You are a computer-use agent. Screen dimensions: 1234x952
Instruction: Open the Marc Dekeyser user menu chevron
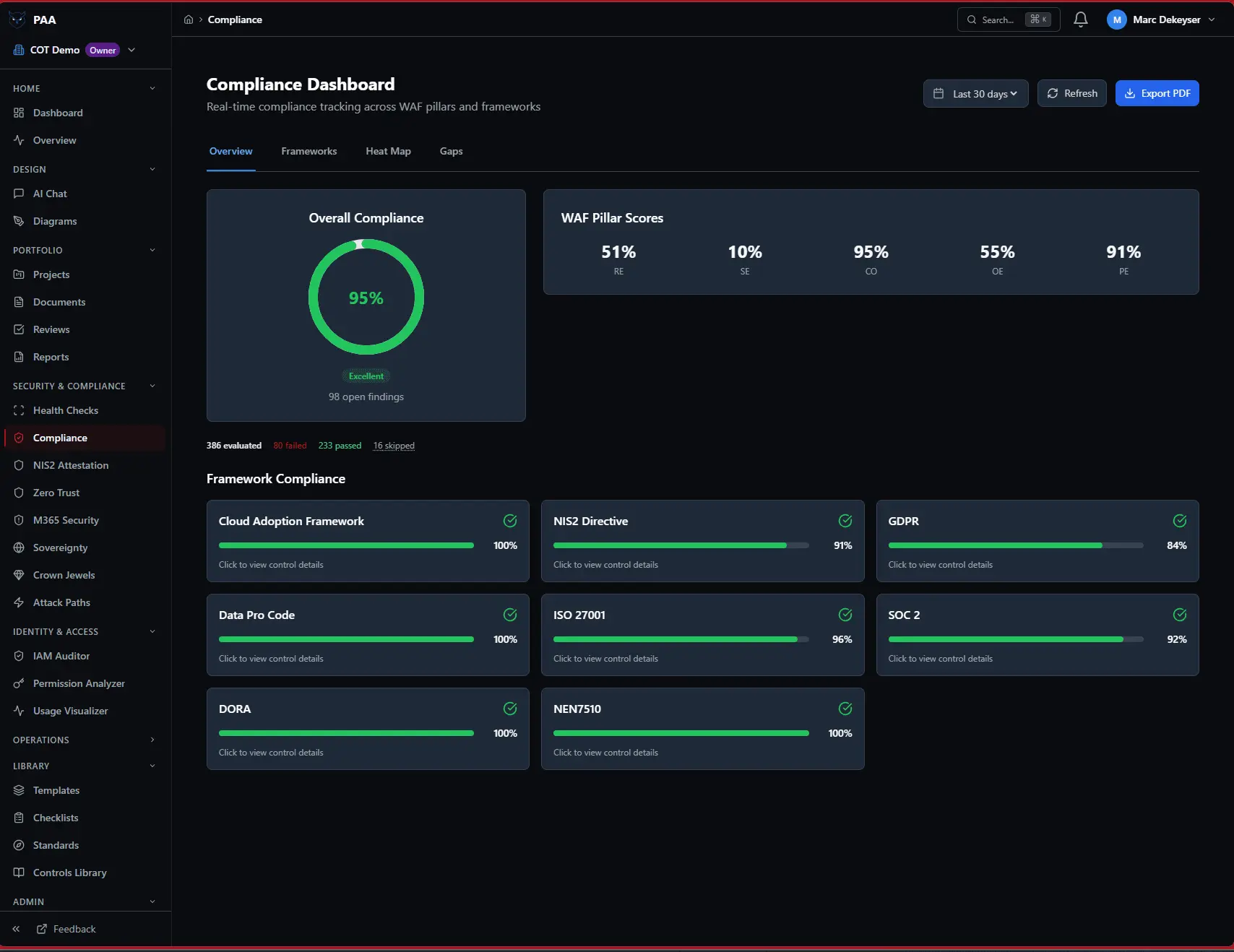click(1212, 20)
